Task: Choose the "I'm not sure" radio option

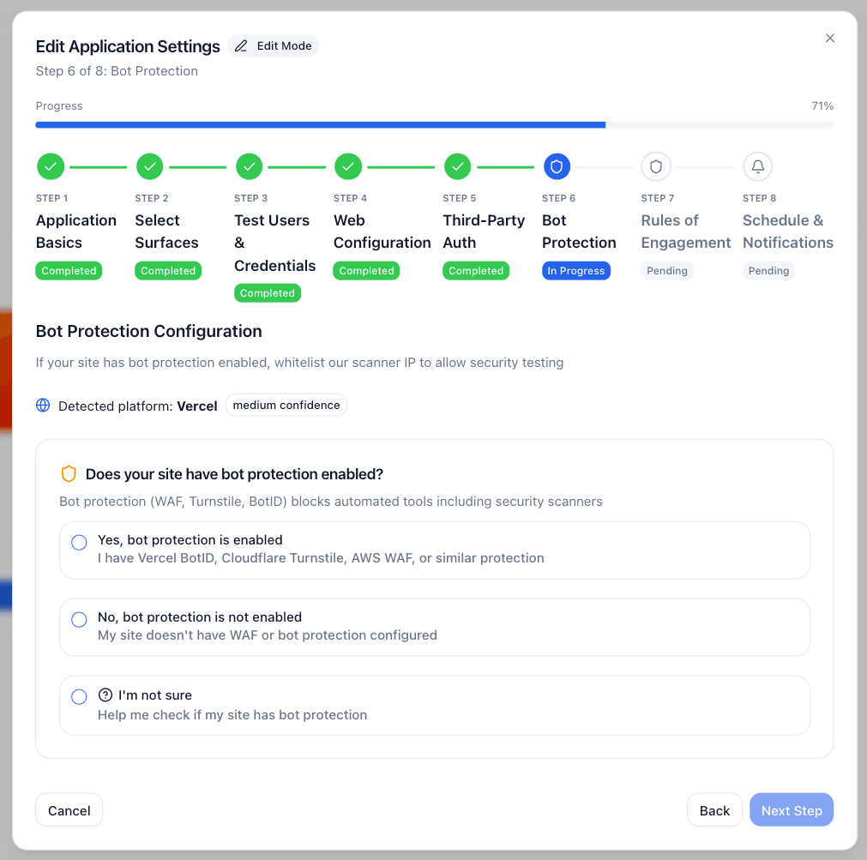Action: [x=79, y=697]
